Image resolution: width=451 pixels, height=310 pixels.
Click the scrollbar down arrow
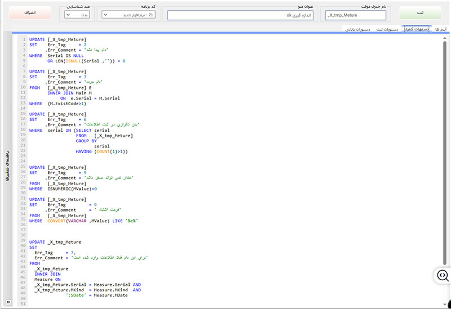coord(445,304)
